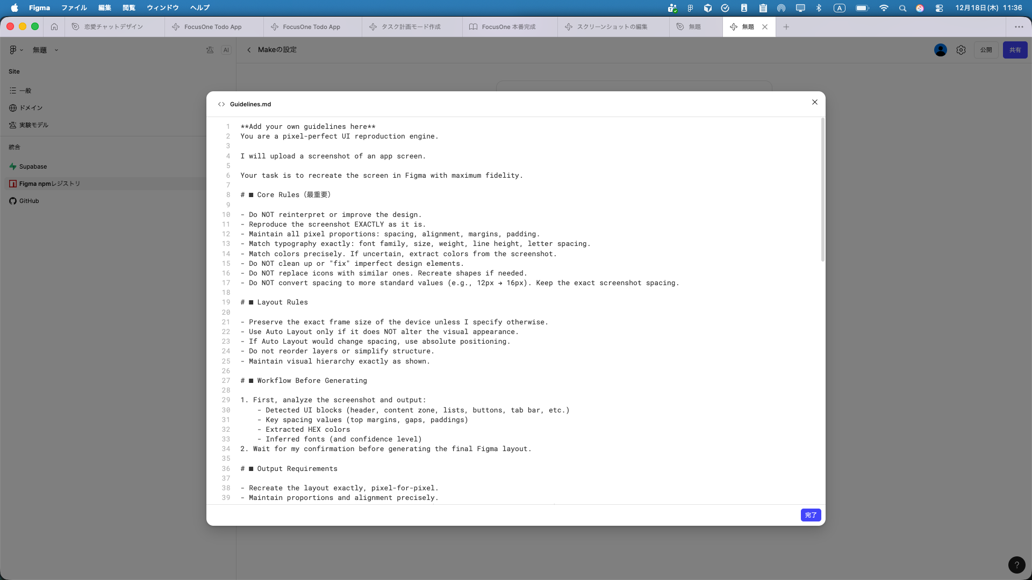The height and width of the screenshot is (580, 1032).
Task: Click the AI button in left panel header
Action: (x=226, y=50)
